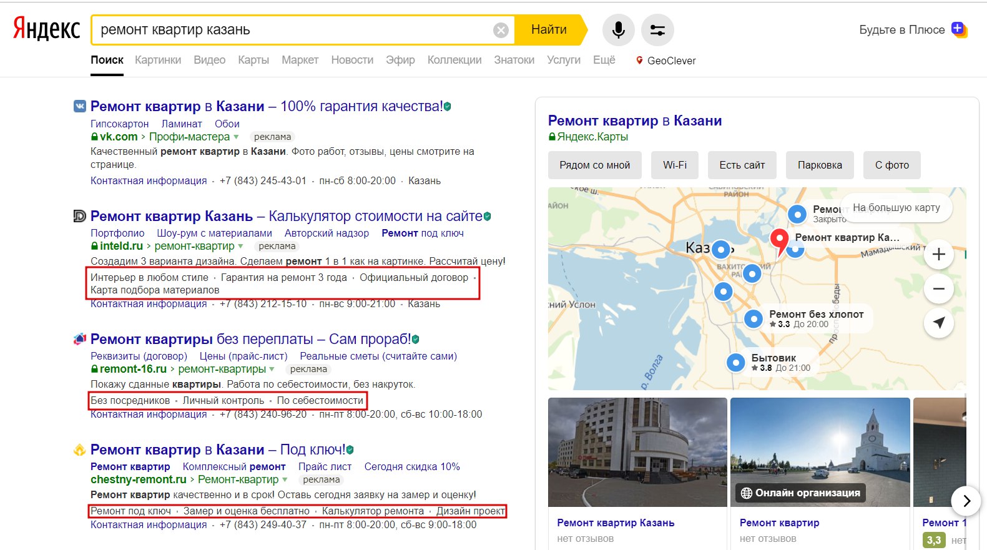Zoom out on the map with minus button

[938, 288]
